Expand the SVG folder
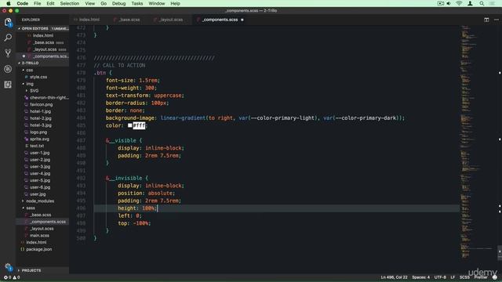Image resolution: width=502 pixels, height=282 pixels. click(34, 91)
